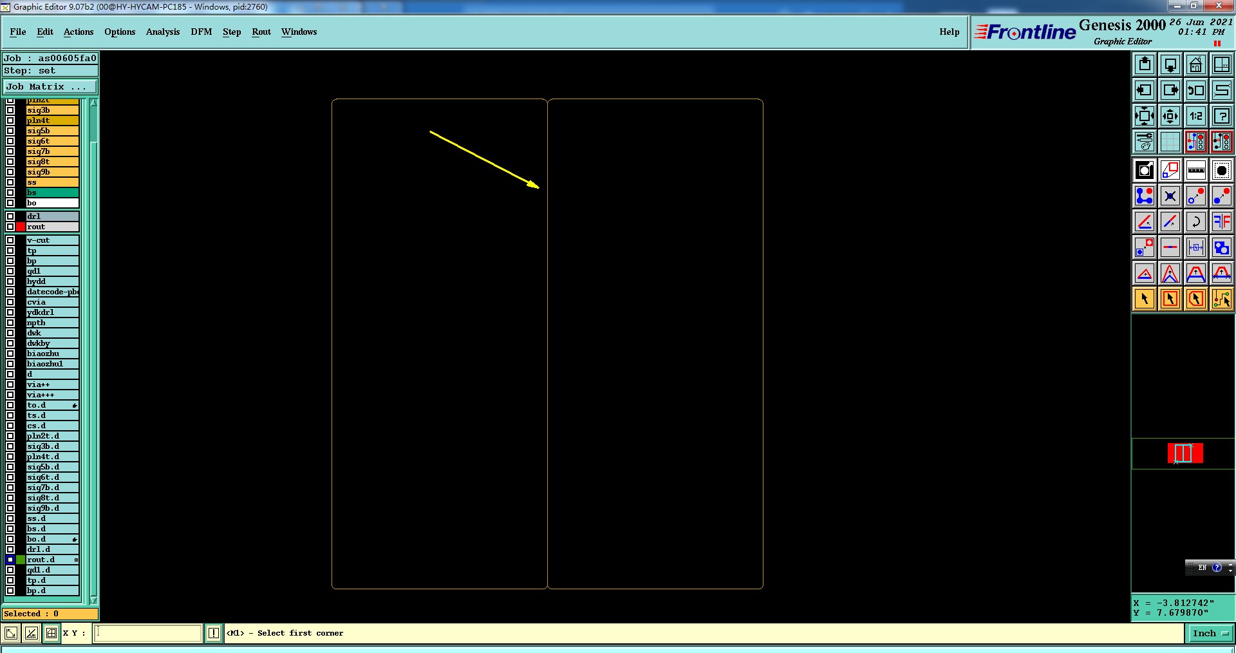This screenshot has width=1236, height=653.
Task: Click the layer list scroll down arrow
Action: [93, 600]
